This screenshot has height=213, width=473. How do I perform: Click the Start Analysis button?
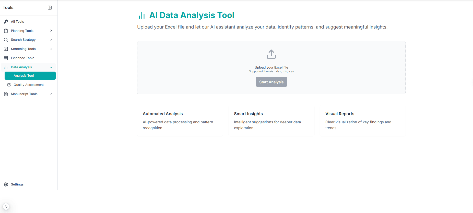click(x=271, y=82)
